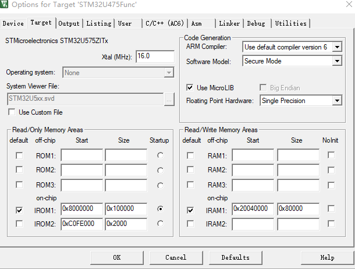Uncheck the IROM1 default checkbox
The height and width of the screenshot is (269, 355).
(x=19, y=210)
